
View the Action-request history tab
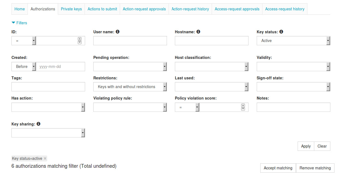click(190, 9)
